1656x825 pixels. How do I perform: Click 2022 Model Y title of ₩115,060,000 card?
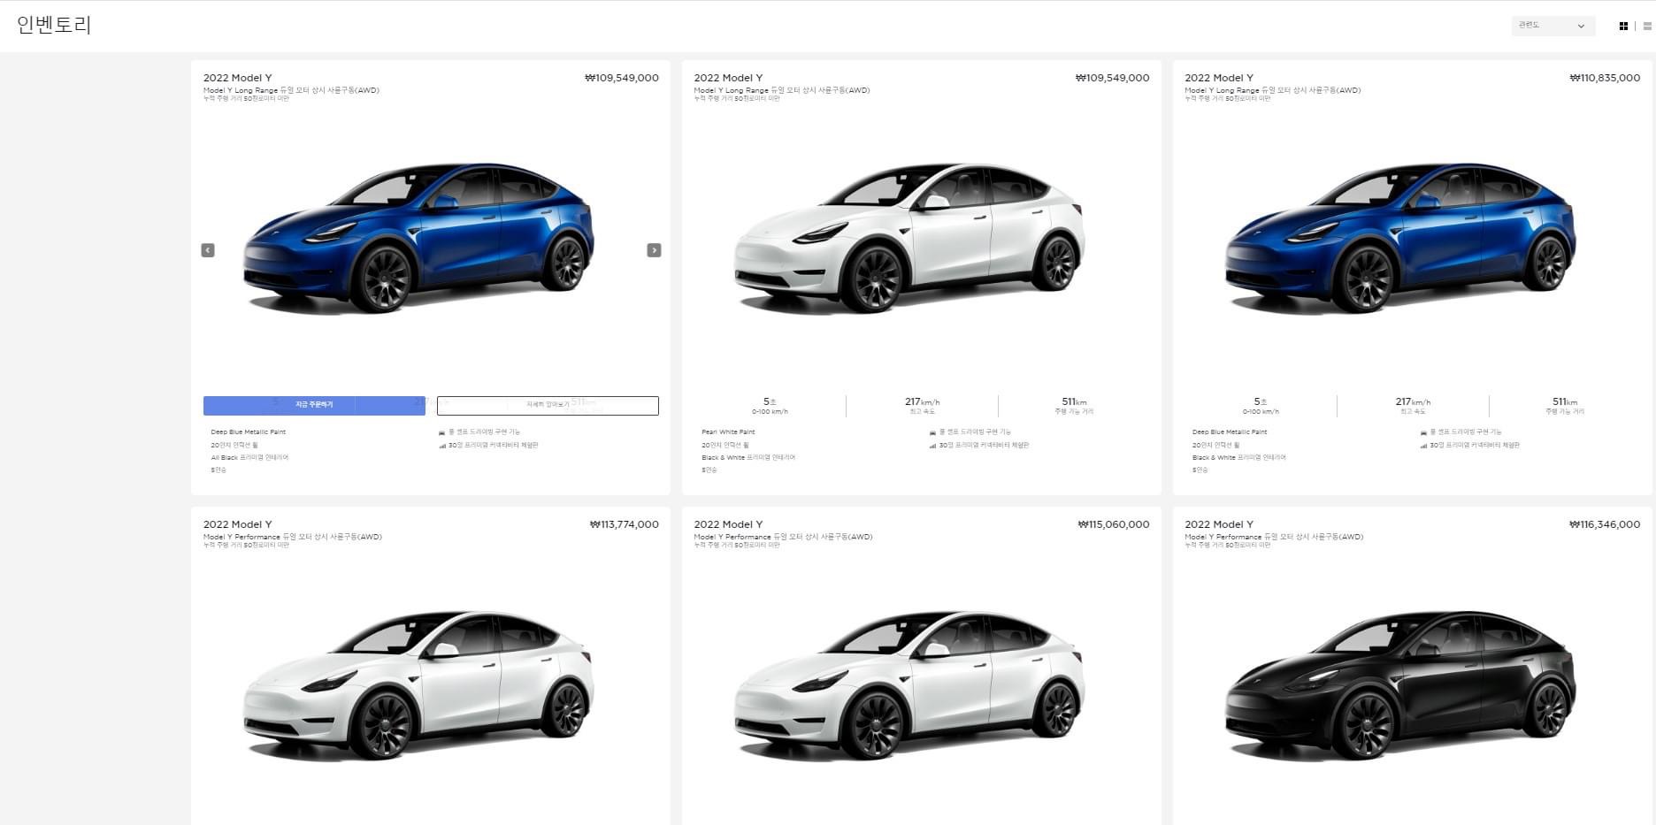pos(728,524)
